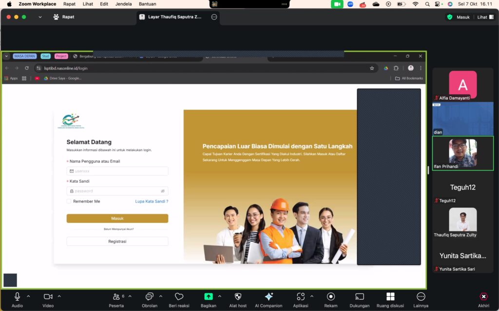Viewport: 499px width, 311px height.
Task: Expand the arrow next to Audio
Action: 28,296
